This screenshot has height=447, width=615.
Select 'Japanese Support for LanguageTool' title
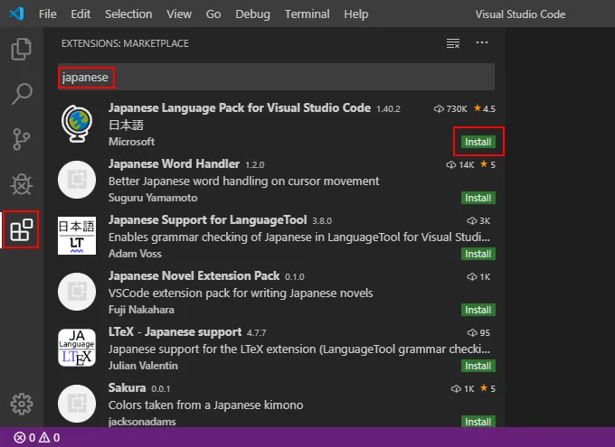click(207, 219)
